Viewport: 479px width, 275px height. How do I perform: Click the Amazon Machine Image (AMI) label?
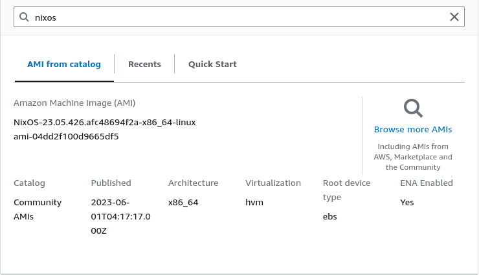pos(74,103)
